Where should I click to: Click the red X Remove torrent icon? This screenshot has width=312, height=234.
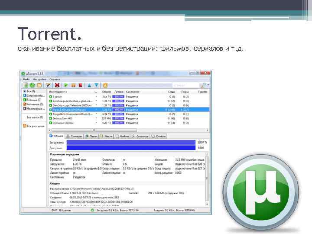point(57,85)
